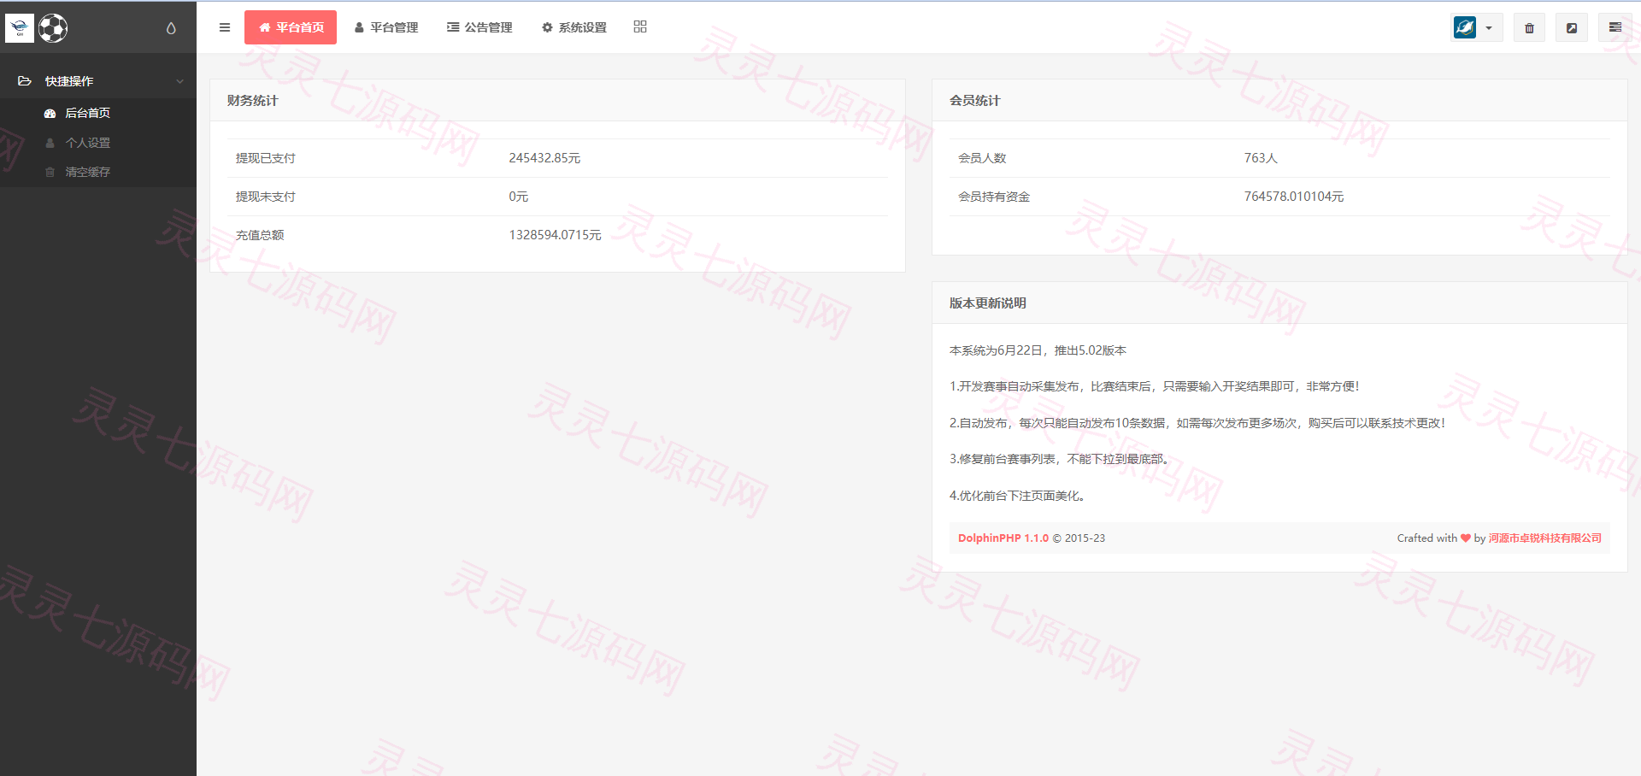Open the 河源市卓锐科技有限公司 link
The height and width of the screenshot is (776, 1641).
pos(1545,538)
